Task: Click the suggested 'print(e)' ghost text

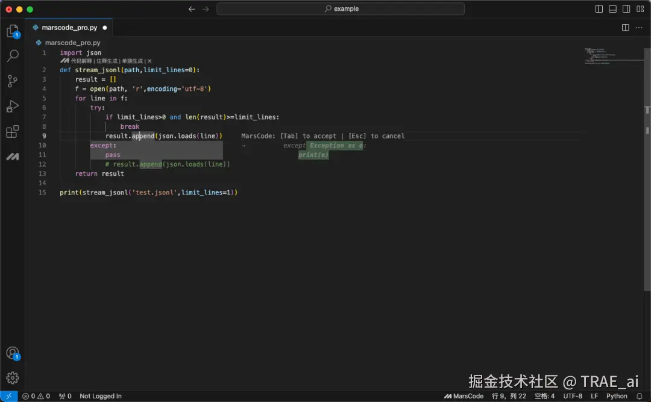Action: tap(313, 155)
